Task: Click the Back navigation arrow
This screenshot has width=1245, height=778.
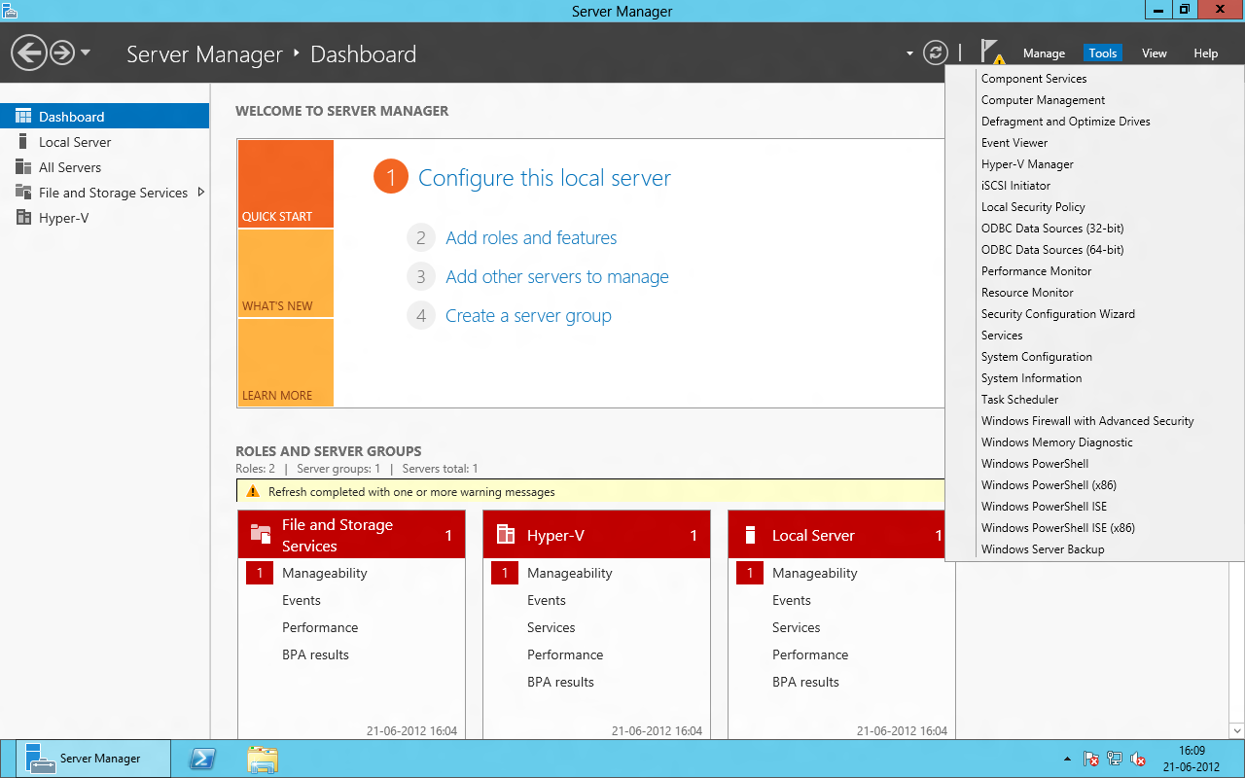Action: coord(29,53)
